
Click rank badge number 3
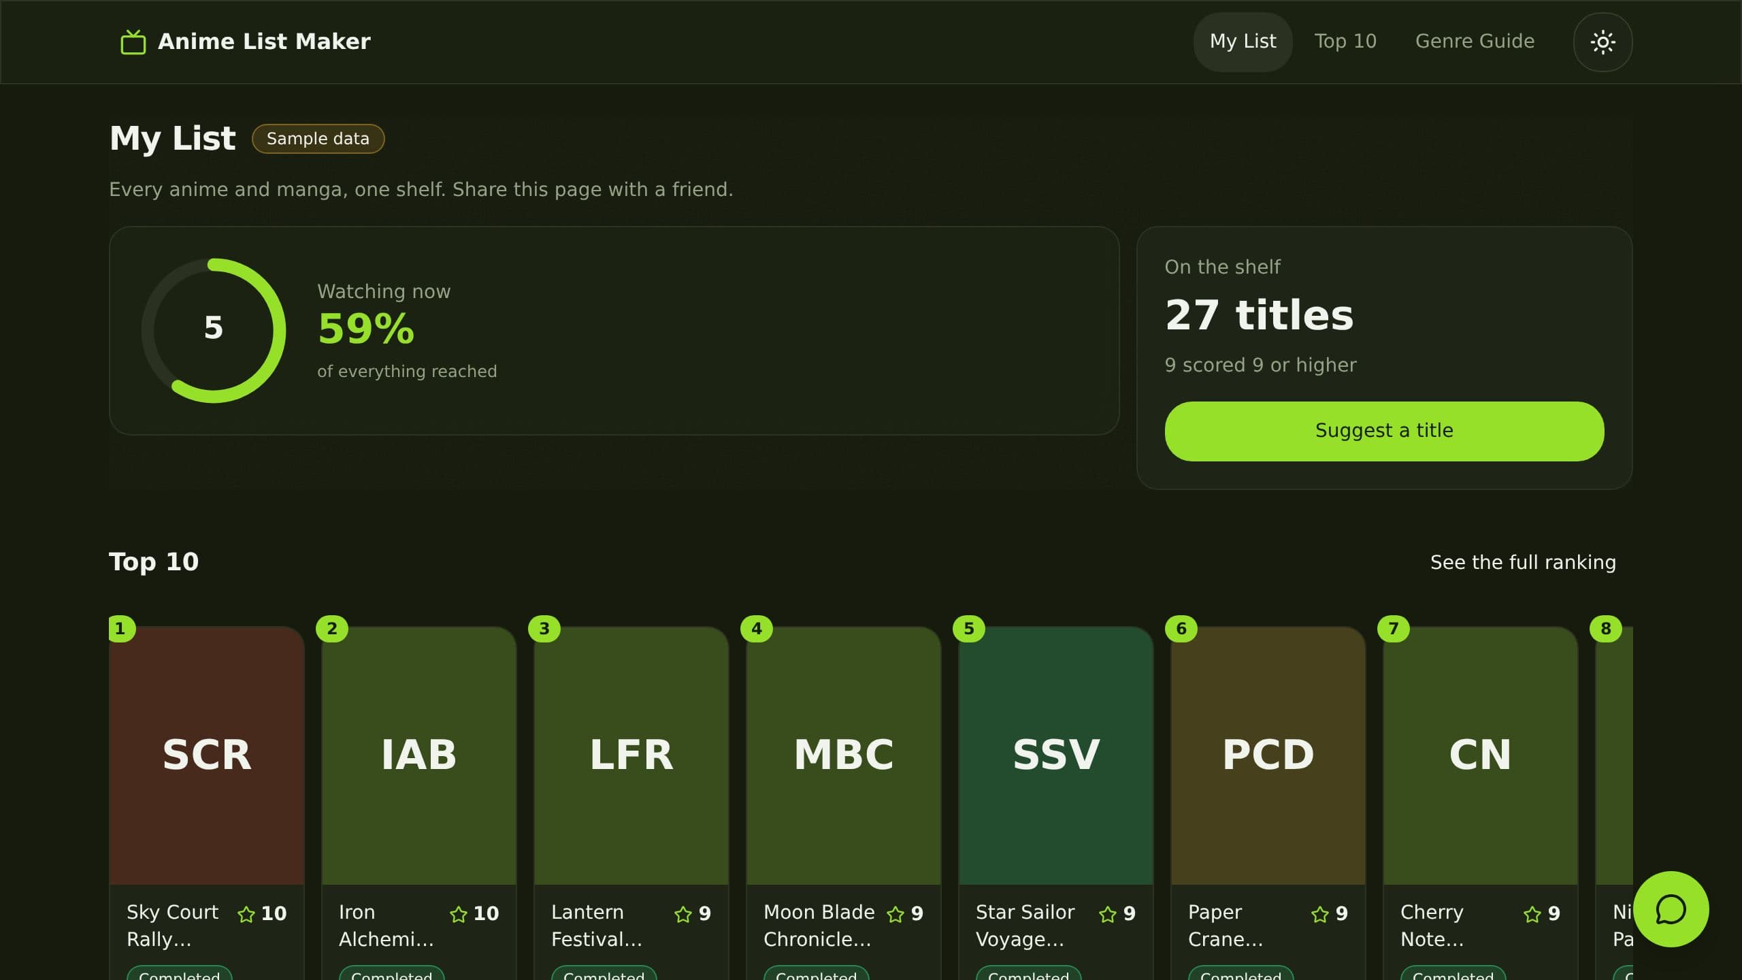point(544,628)
